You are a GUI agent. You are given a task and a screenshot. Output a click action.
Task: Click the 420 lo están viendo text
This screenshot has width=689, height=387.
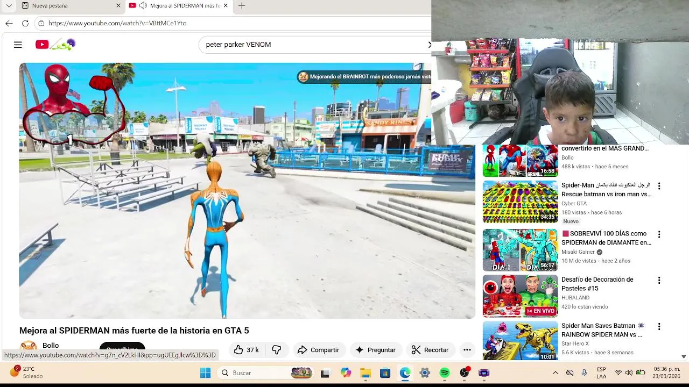(x=585, y=307)
